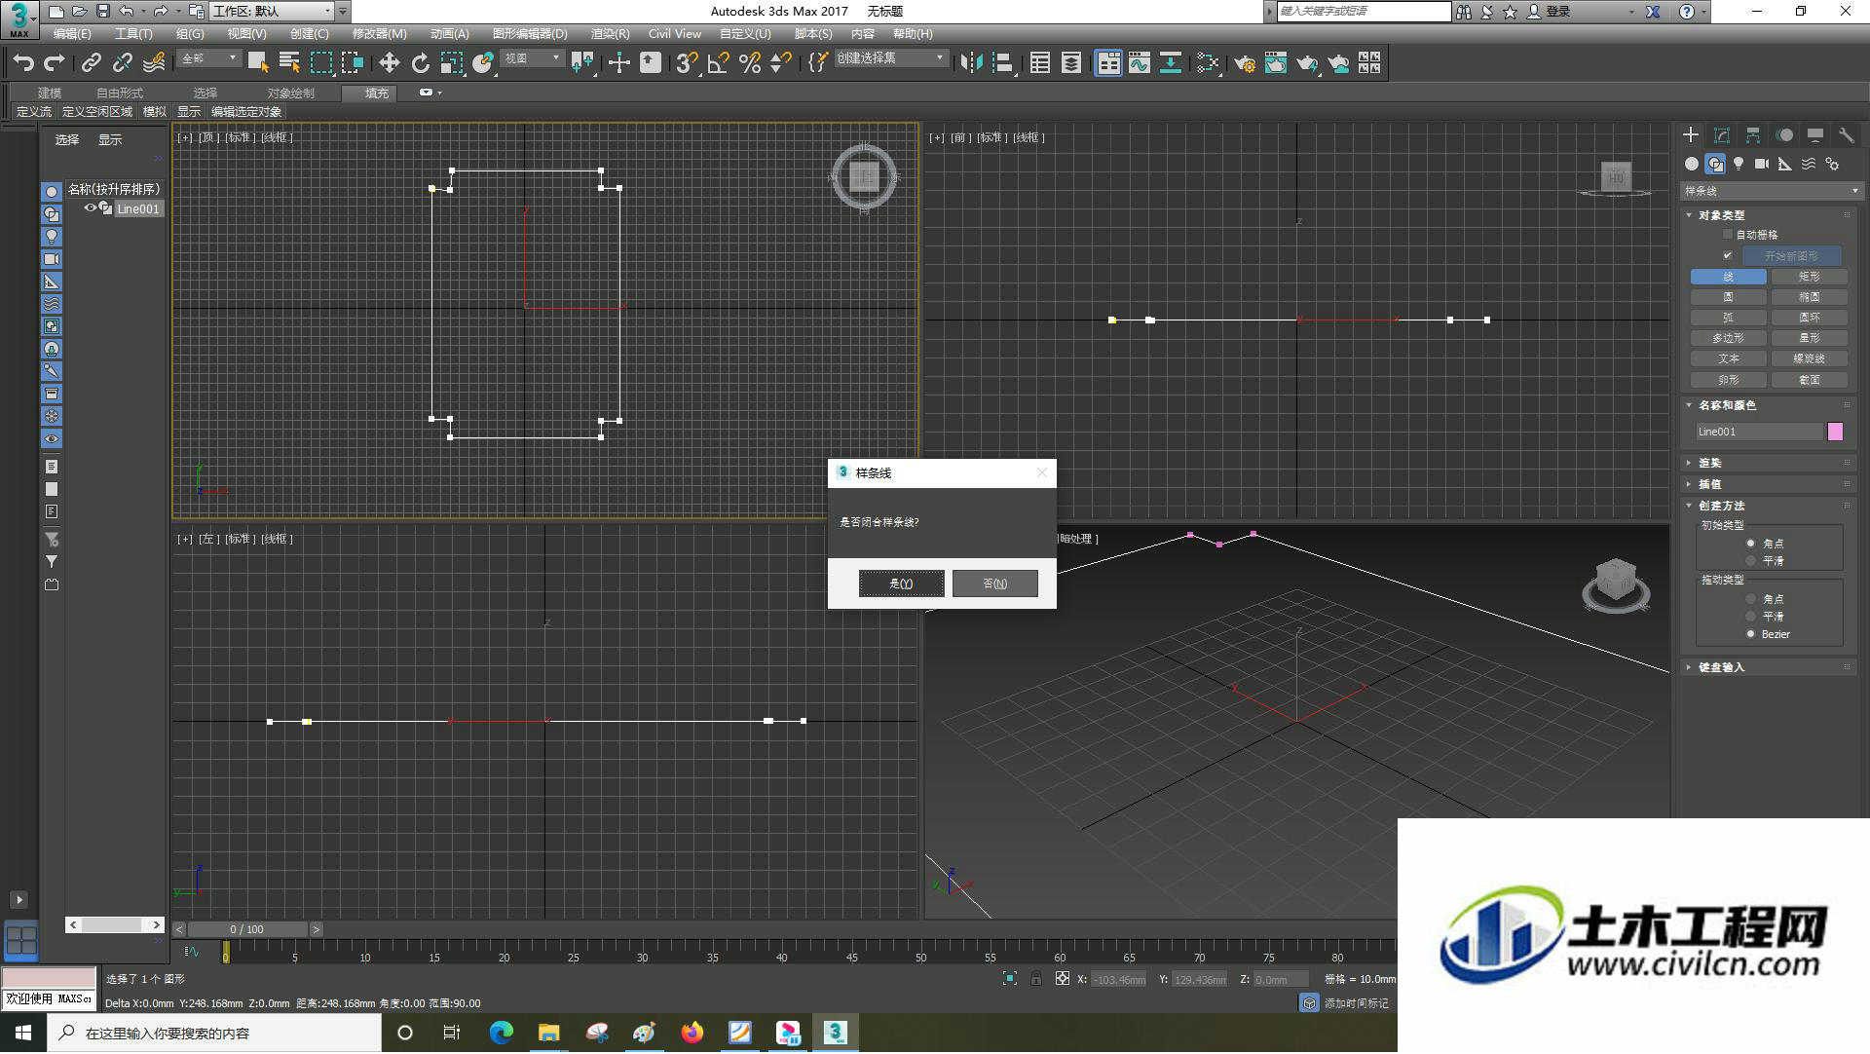Collapse the 创建方法 rollout

1721,507
